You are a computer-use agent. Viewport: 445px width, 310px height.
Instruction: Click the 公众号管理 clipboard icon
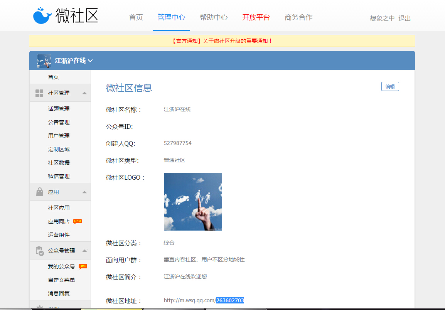pos(40,251)
